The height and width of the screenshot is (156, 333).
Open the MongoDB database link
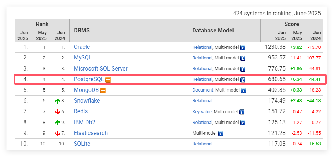point(86,90)
